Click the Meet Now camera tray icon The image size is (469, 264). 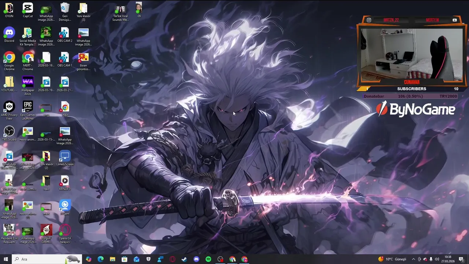click(420, 259)
